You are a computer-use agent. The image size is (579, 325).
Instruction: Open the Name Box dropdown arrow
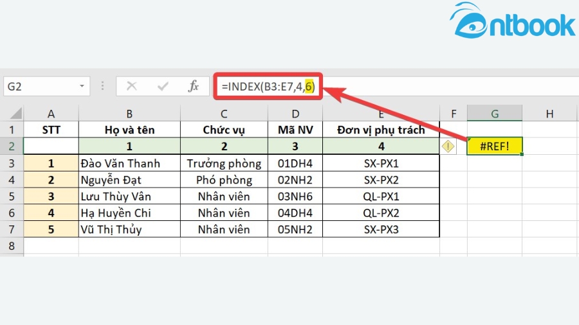[82, 86]
